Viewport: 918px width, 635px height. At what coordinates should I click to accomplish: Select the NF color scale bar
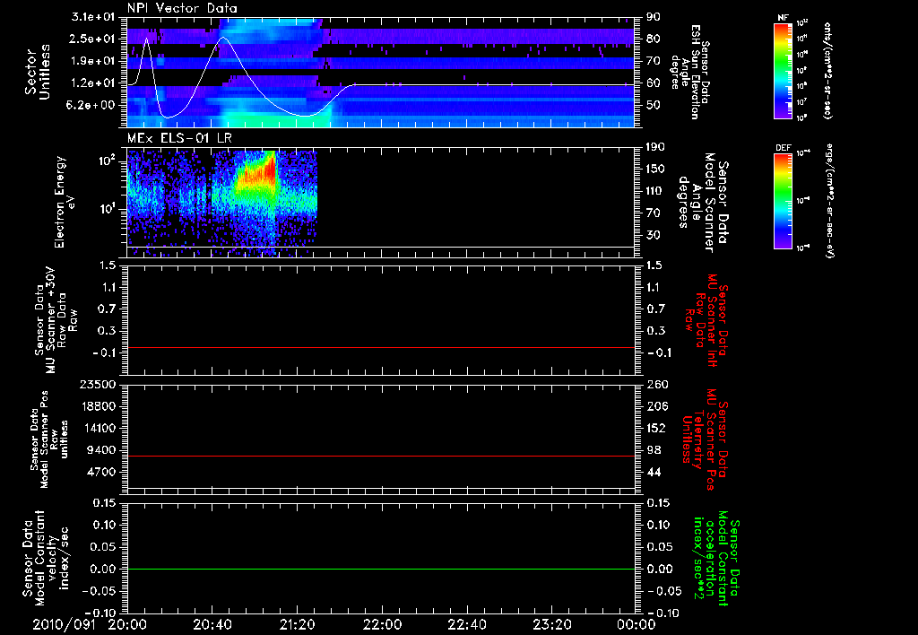point(783,72)
